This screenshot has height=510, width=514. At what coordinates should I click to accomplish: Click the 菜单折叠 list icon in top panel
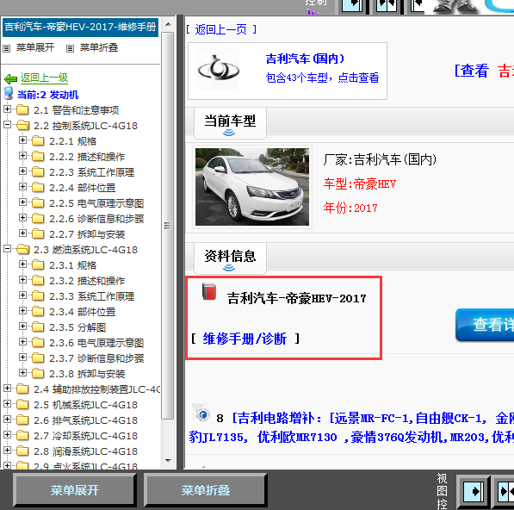tap(70, 48)
